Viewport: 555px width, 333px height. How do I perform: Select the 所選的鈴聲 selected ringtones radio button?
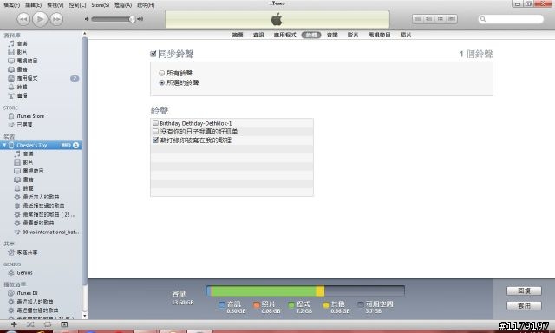click(162, 82)
